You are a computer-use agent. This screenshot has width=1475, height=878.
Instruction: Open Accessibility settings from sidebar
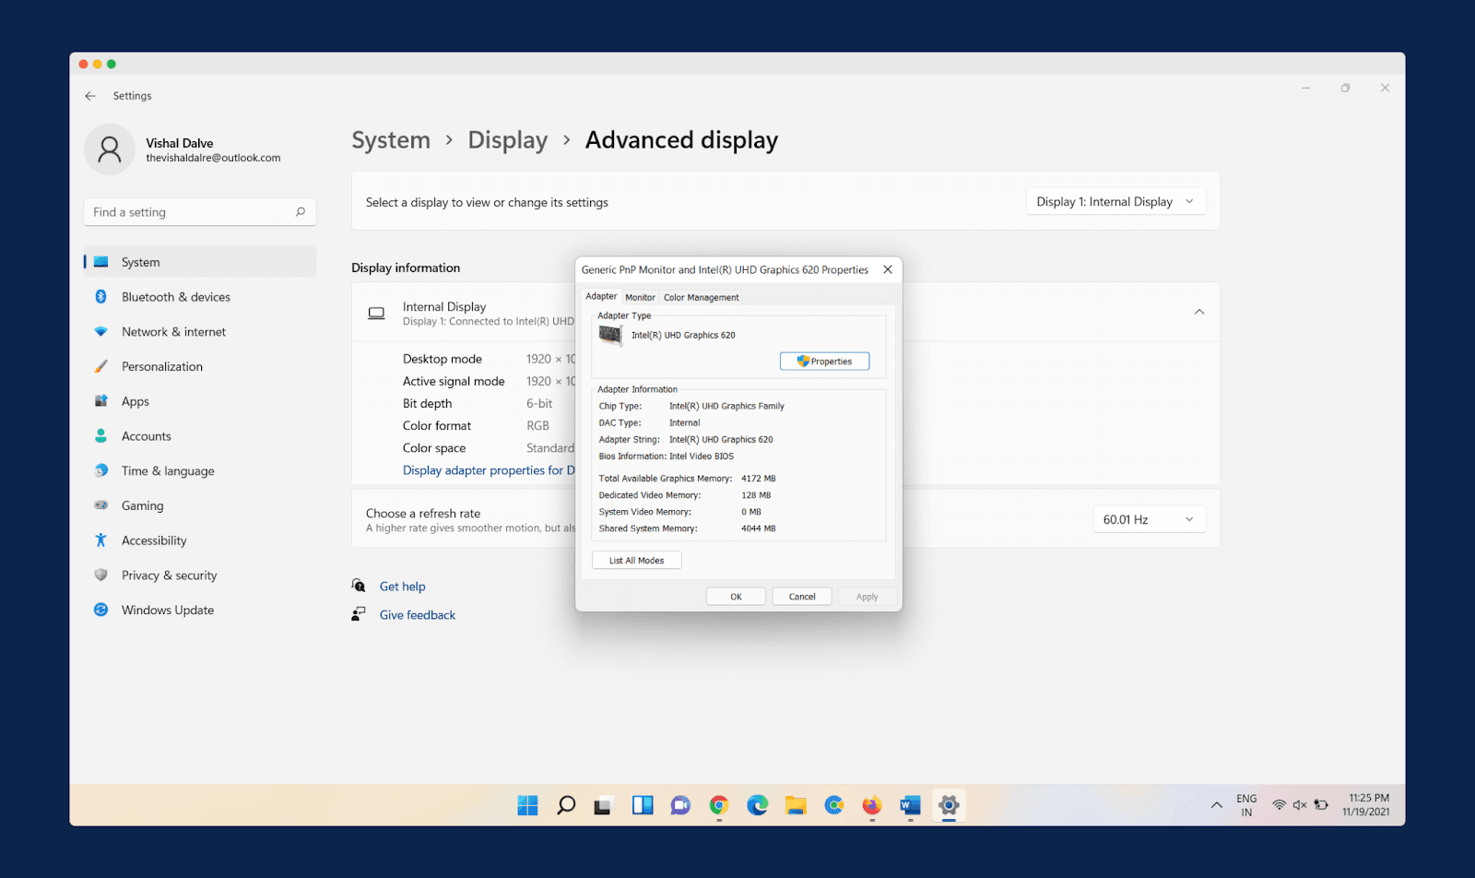[153, 540]
